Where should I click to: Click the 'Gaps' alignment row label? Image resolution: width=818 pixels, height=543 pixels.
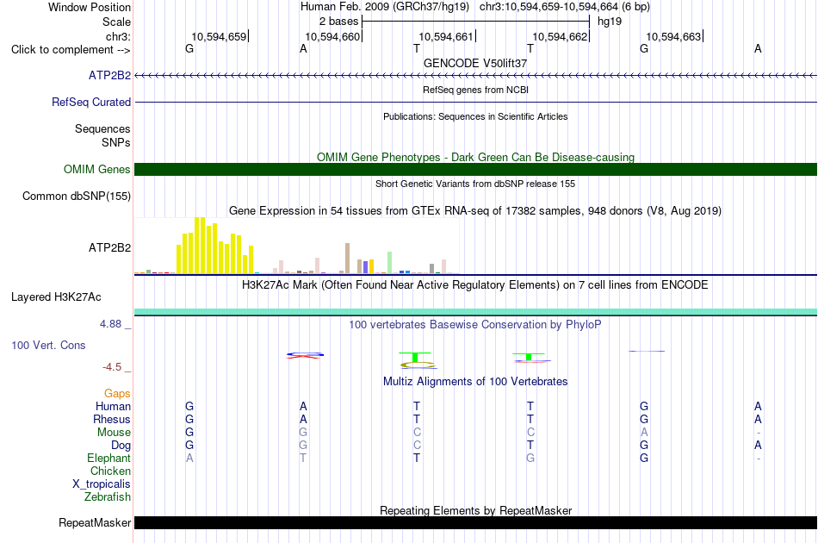[117, 394]
